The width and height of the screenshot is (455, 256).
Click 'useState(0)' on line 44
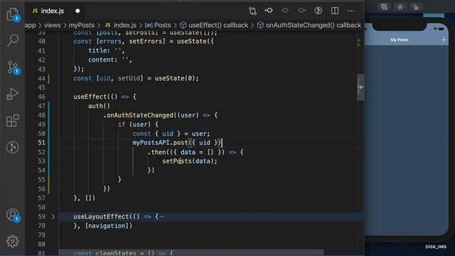click(x=175, y=78)
